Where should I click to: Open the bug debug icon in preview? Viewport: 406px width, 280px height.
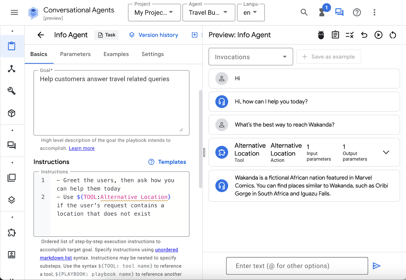click(x=321, y=35)
